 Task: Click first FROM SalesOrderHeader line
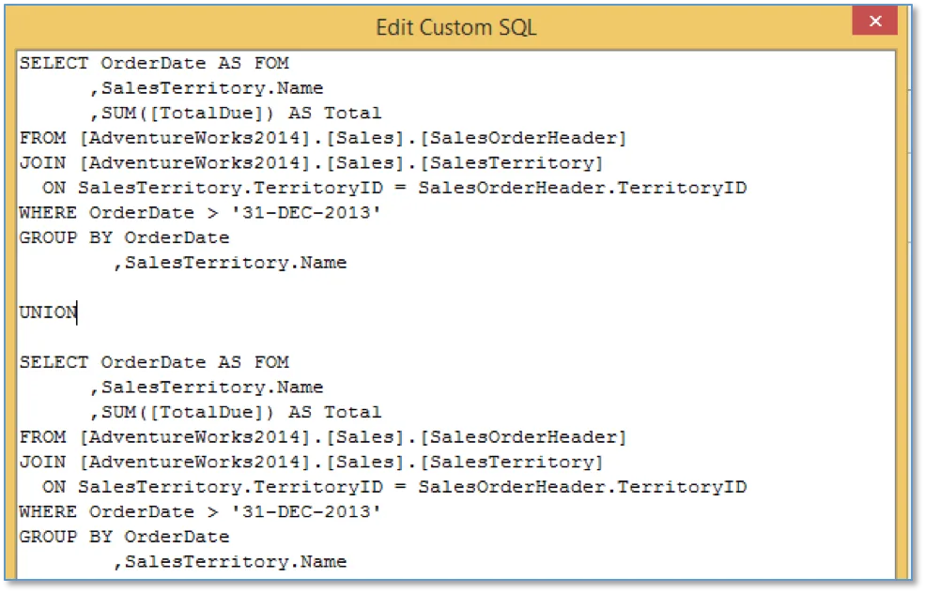coord(323,138)
